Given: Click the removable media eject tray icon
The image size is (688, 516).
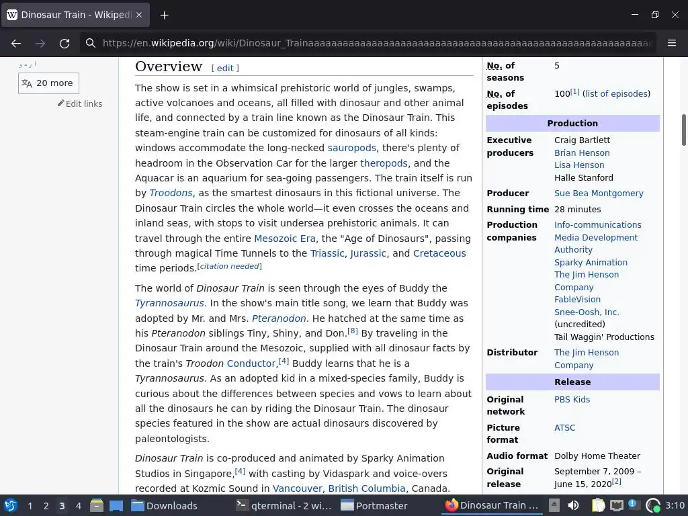Looking at the screenshot, I should (554, 505).
